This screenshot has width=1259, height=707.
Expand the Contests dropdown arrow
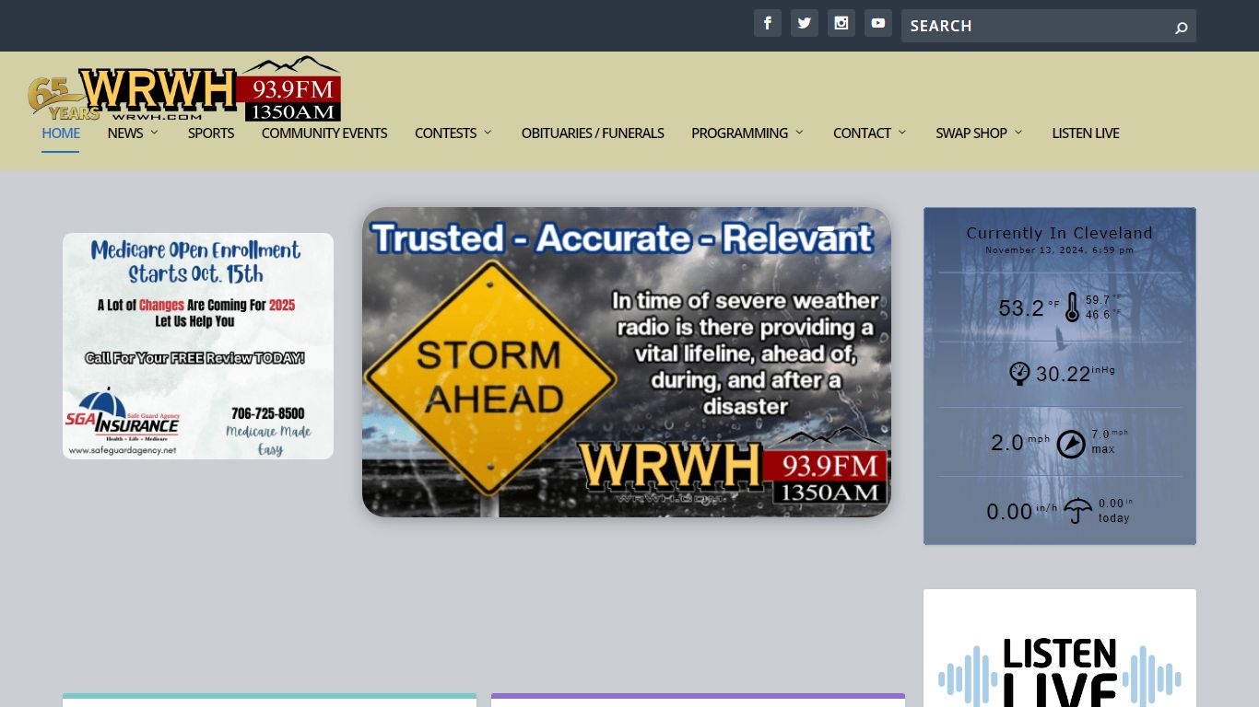coord(488,133)
